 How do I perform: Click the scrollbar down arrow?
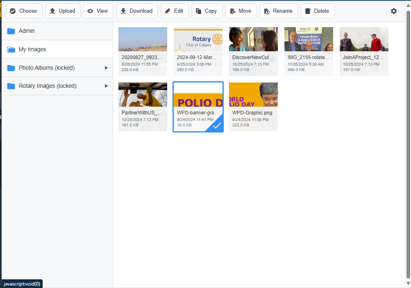pos(408,283)
